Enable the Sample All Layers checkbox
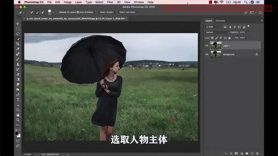Image resolution: width=278 pixels, height=156 pixels. [58, 12]
